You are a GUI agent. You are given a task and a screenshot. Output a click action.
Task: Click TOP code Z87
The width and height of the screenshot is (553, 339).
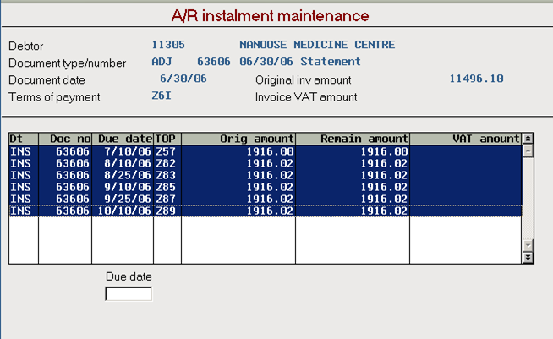(x=166, y=199)
